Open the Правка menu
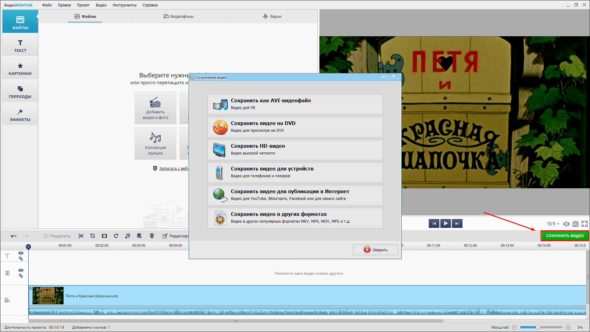Image resolution: width=590 pixels, height=332 pixels. [64, 5]
